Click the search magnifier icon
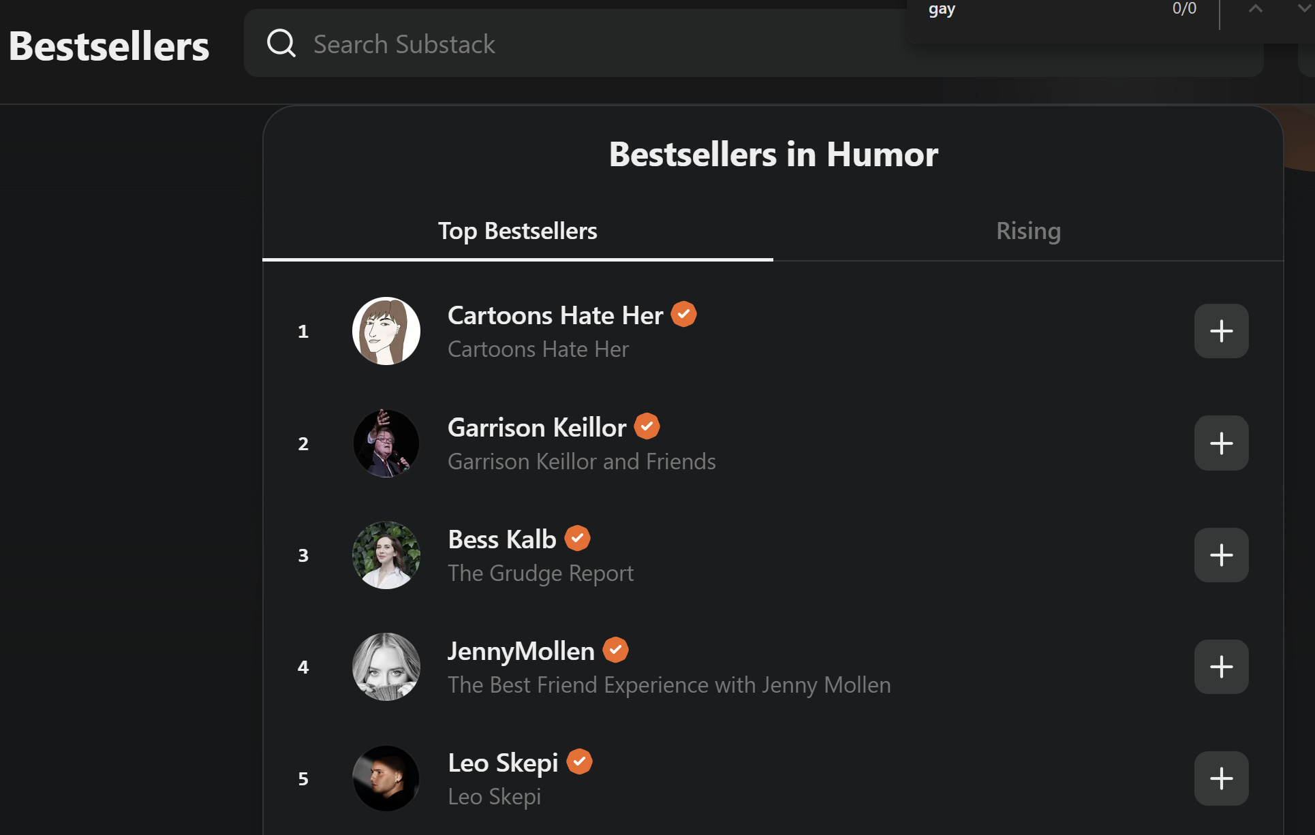Screen dimensions: 1315x835 pos(281,43)
